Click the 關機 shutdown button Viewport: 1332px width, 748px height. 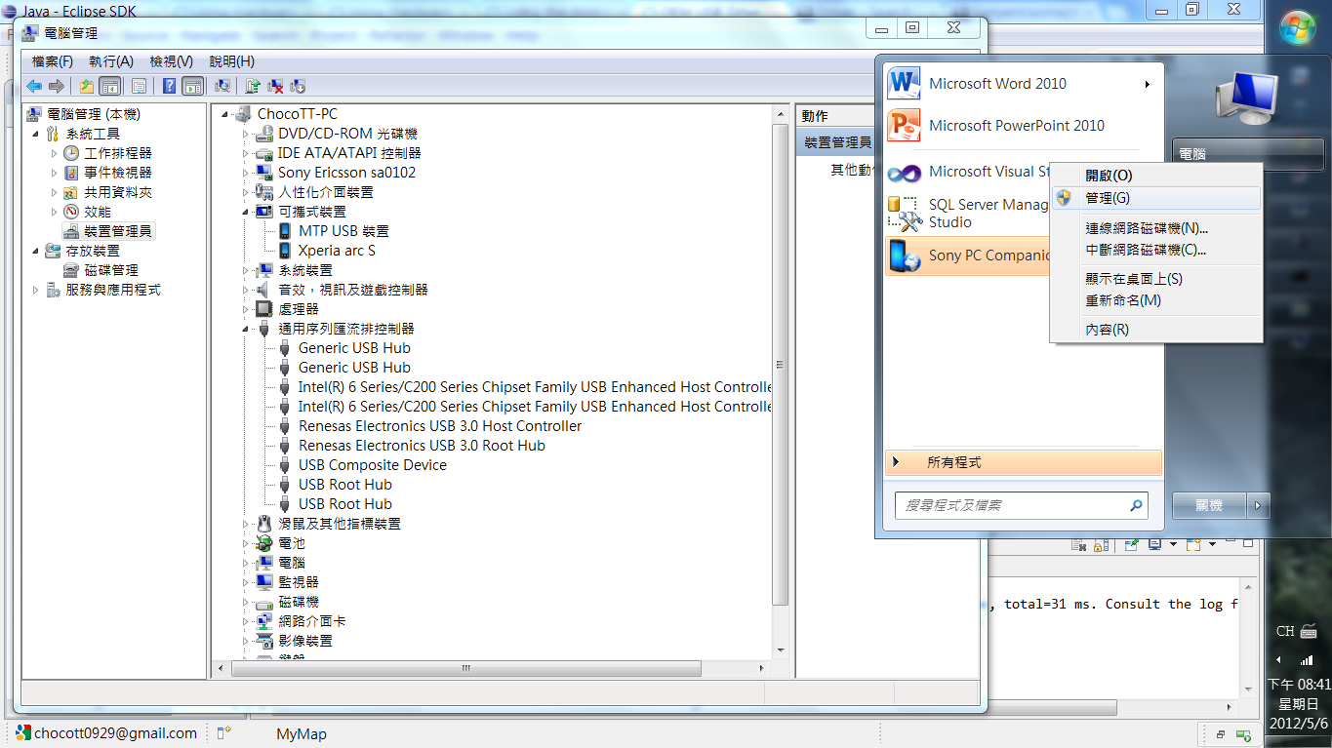point(1209,505)
